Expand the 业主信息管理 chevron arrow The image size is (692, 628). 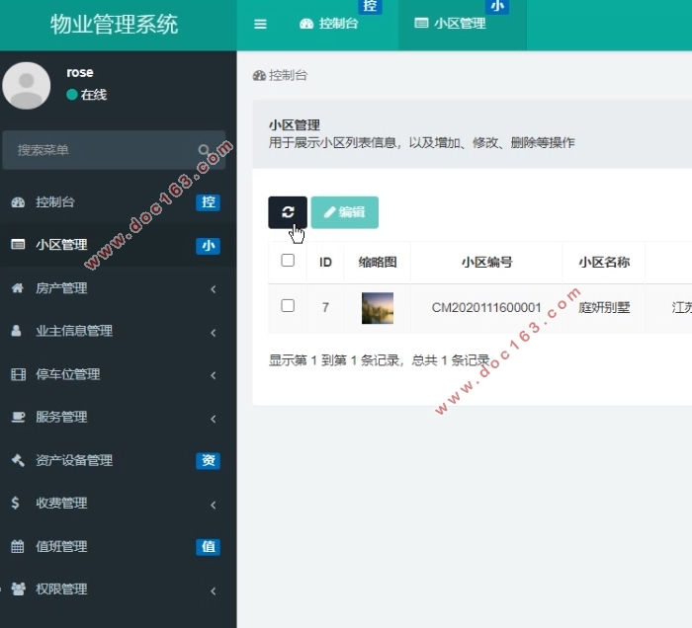tap(214, 333)
